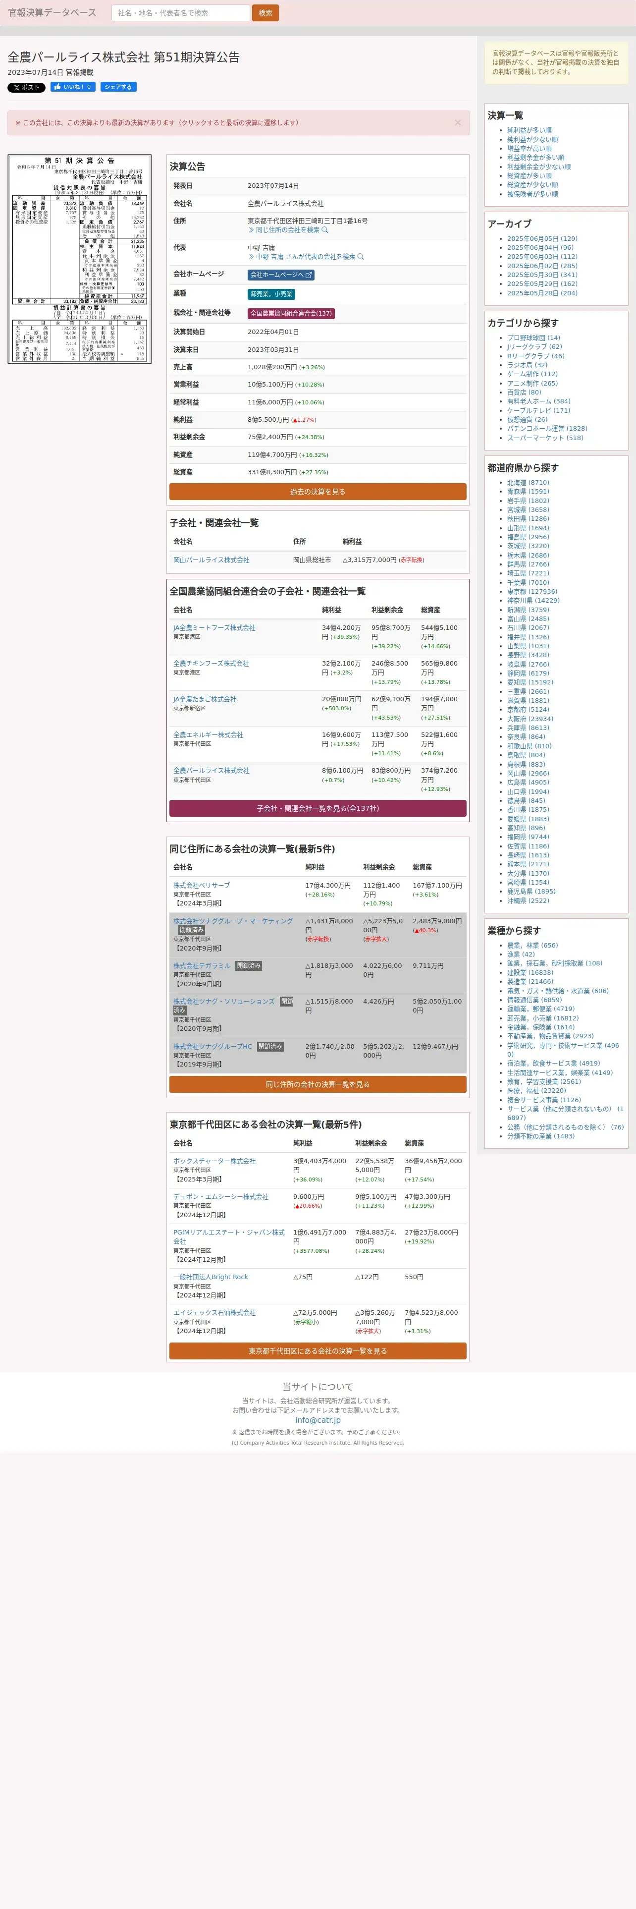This screenshot has width=636, height=1909.
Task: Select industry 医療，福祉 (23220)
Action: point(536,1091)
